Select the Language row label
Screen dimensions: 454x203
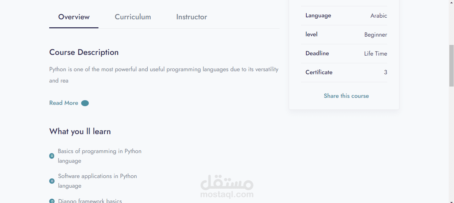tap(318, 16)
